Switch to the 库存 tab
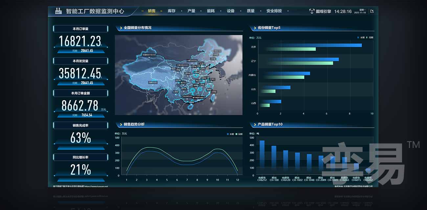Screen dimensions: 427x210 pyautogui.click(x=171, y=11)
